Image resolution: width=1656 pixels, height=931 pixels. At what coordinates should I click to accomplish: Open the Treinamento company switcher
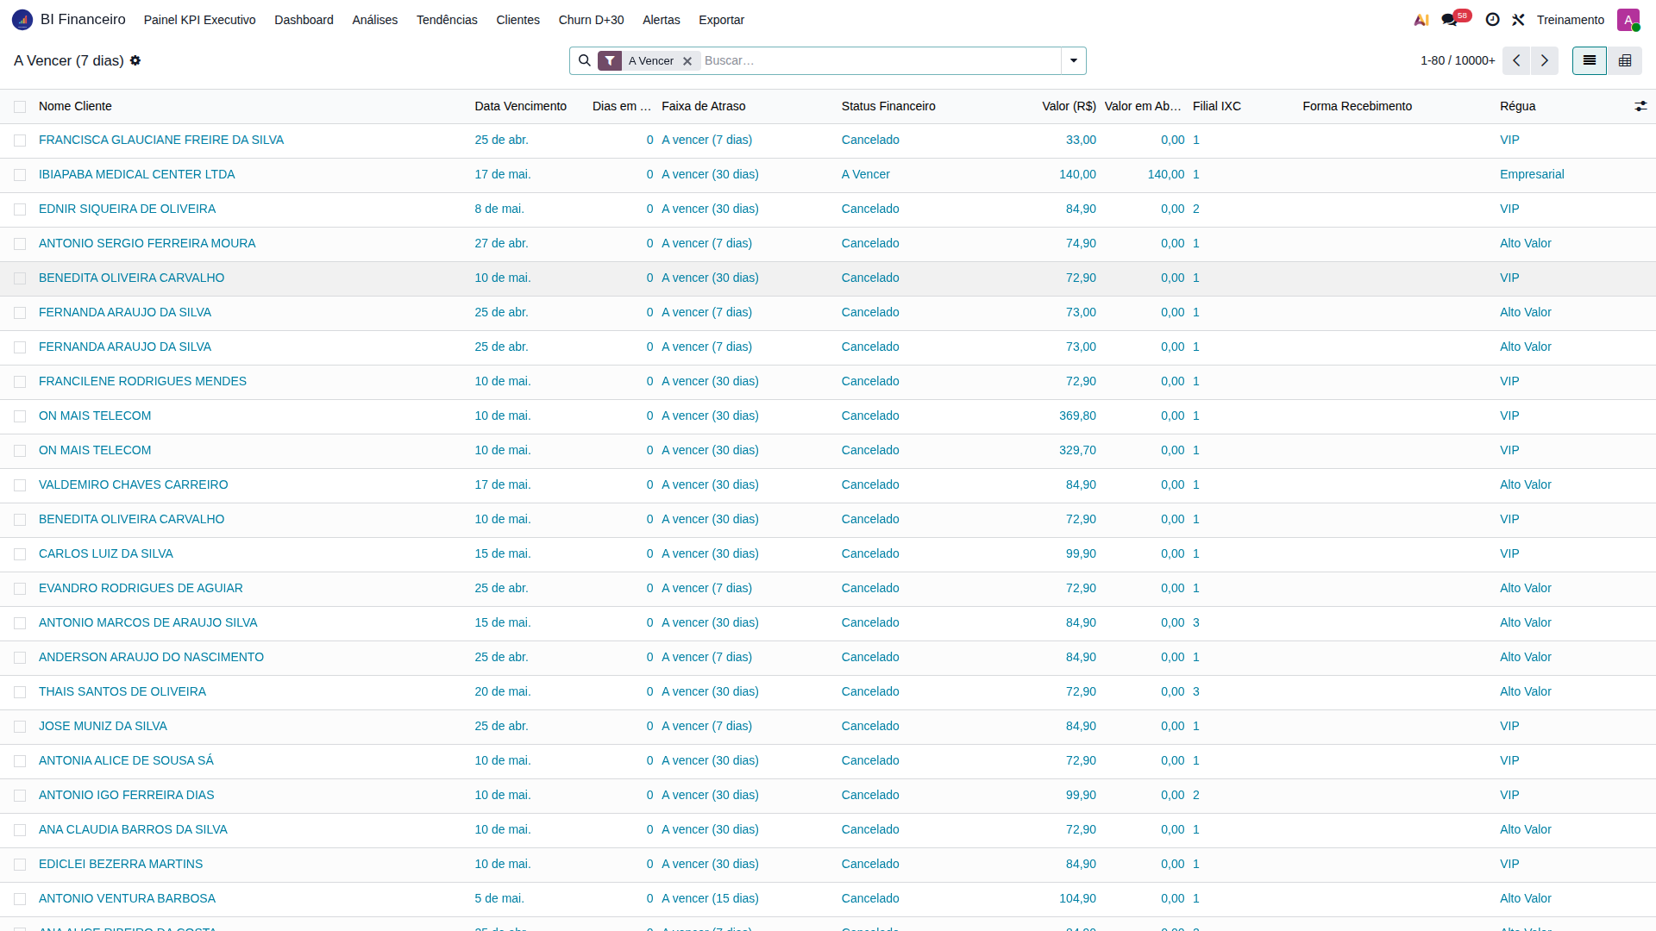pos(1571,20)
